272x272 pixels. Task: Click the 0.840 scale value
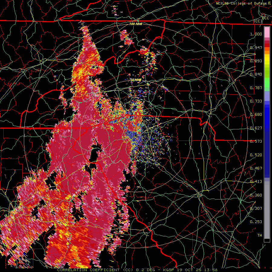tap(256, 74)
